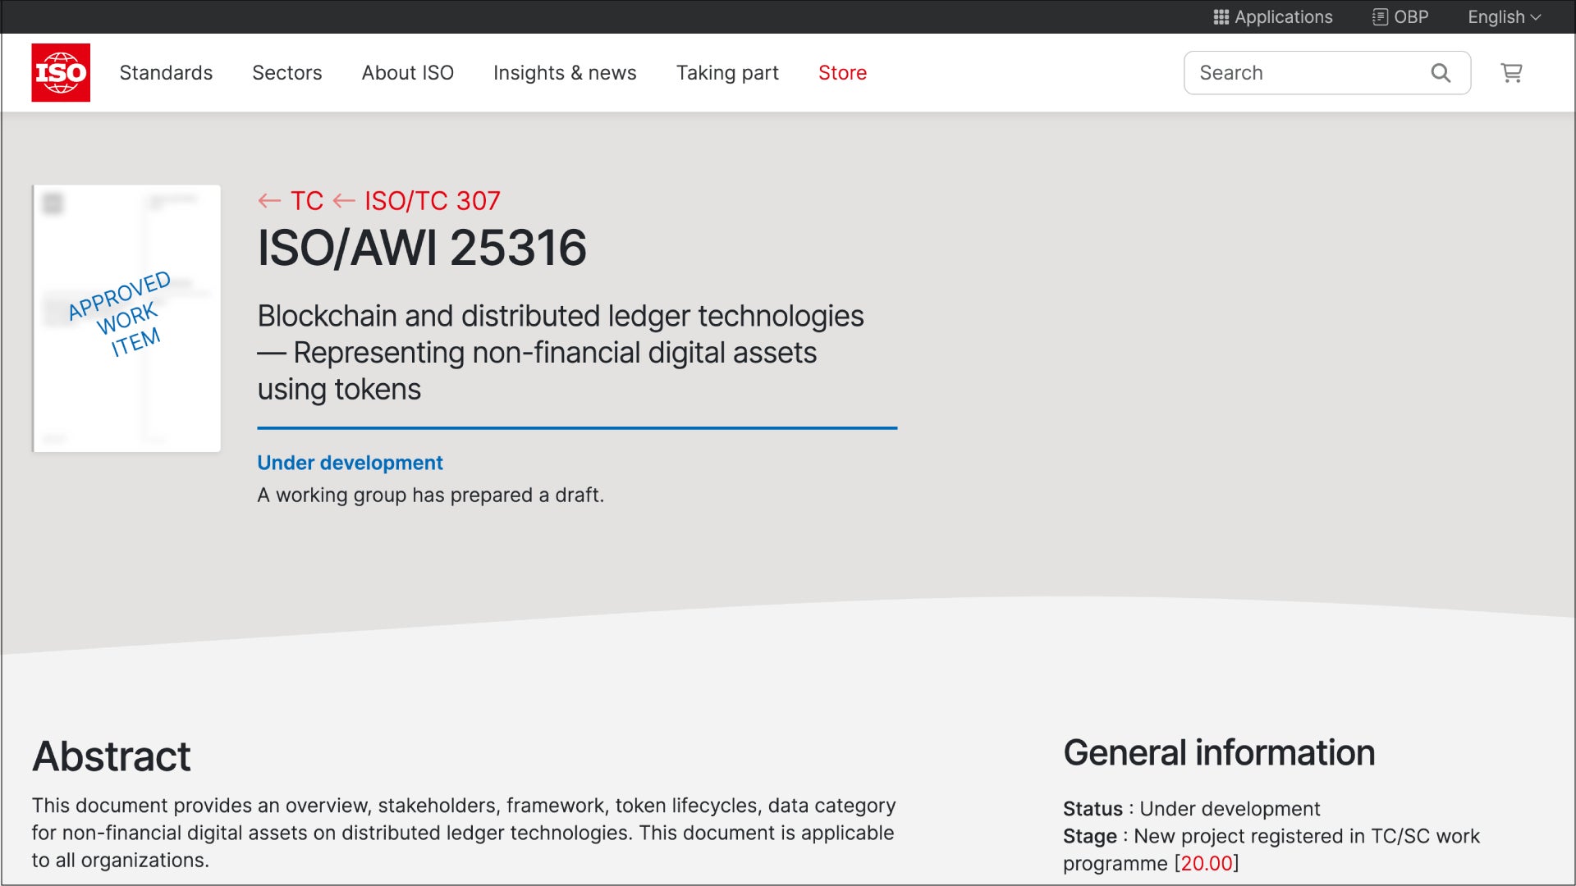
Task: Click the search magnifier icon
Action: pyautogui.click(x=1441, y=73)
